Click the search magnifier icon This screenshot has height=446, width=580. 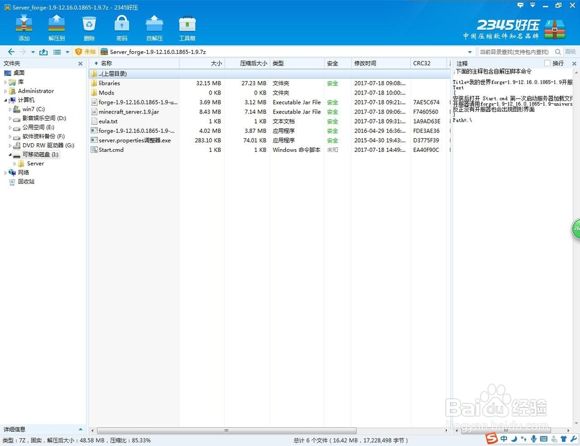558,52
